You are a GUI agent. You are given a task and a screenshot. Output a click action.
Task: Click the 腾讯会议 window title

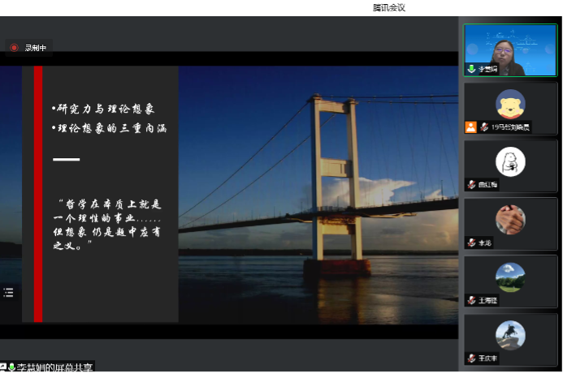click(x=388, y=7)
